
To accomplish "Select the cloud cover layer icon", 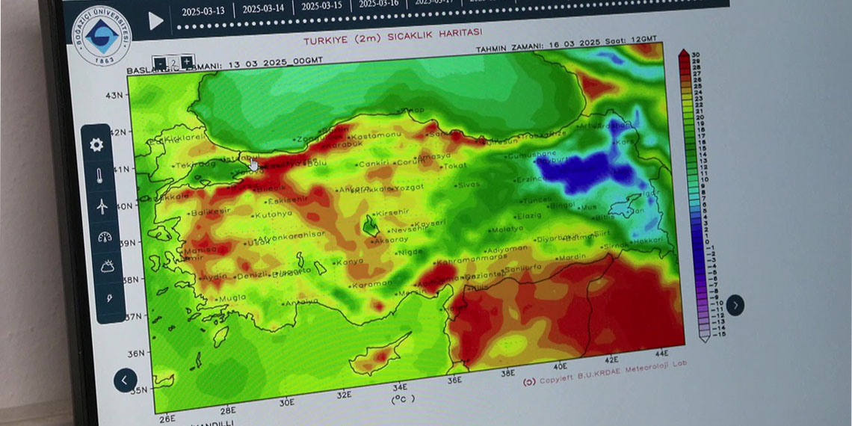I will tap(108, 267).
